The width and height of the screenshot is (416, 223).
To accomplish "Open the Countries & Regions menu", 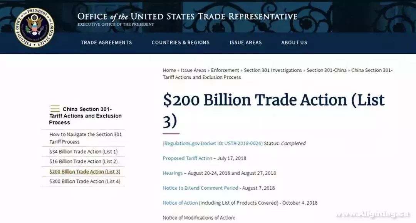I will (x=180, y=43).
